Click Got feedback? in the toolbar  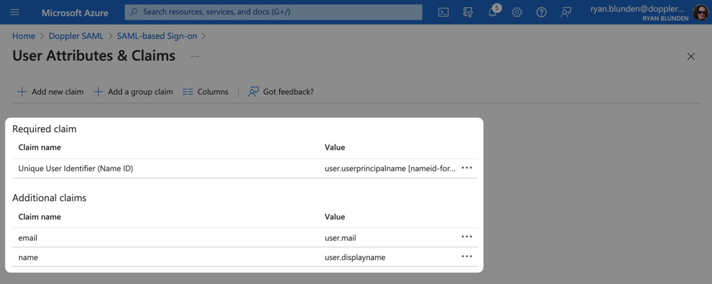[x=281, y=92]
